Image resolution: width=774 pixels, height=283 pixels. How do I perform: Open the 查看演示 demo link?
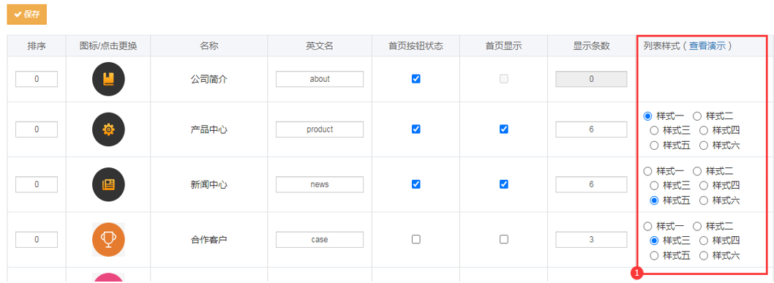pyautogui.click(x=707, y=46)
